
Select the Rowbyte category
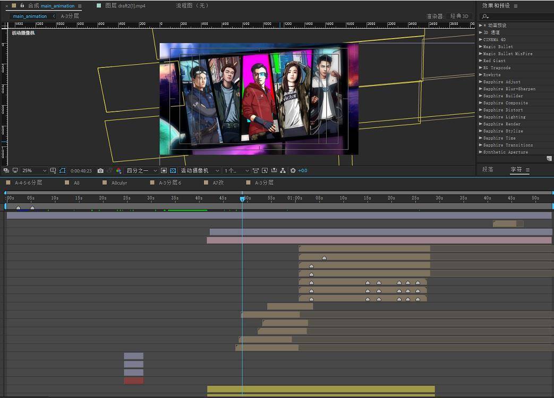[x=492, y=75]
